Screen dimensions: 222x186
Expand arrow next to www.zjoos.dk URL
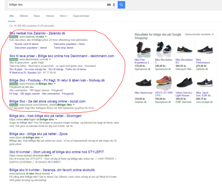tap(42, 137)
